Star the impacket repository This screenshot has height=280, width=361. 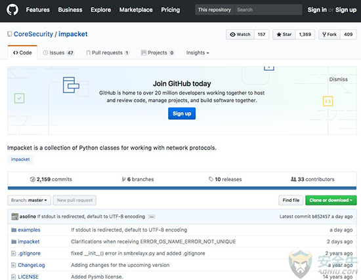pyautogui.click(x=284, y=35)
